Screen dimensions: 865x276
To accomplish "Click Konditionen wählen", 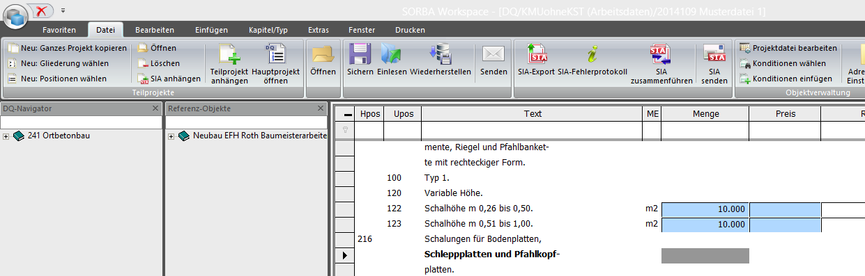I will point(783,63).
